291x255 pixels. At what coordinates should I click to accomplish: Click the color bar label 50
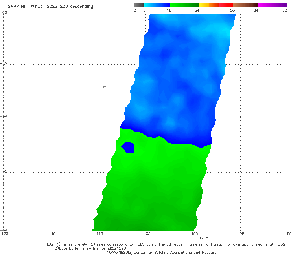tap(232, 10)
